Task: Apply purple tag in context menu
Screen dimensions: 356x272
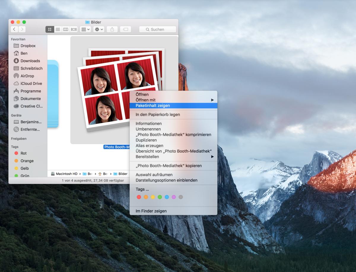Action: click(174, 197)
